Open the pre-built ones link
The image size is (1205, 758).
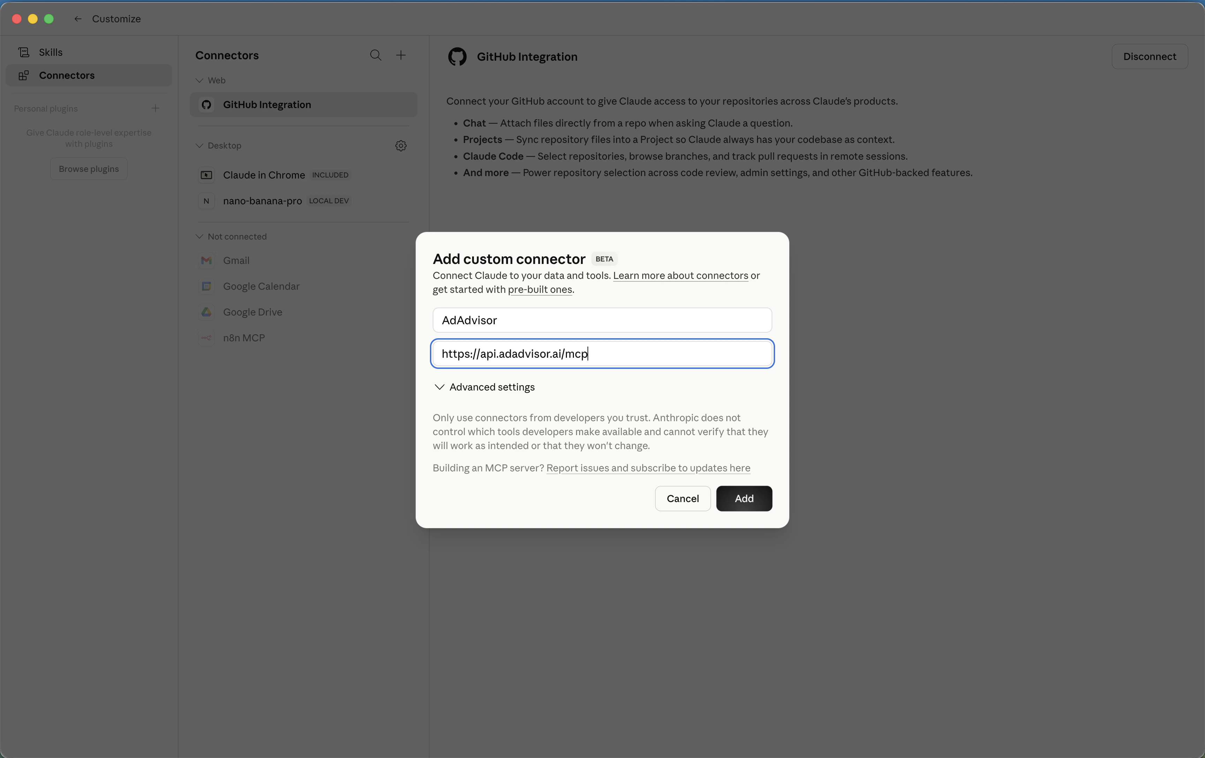(x=540, y=289)
